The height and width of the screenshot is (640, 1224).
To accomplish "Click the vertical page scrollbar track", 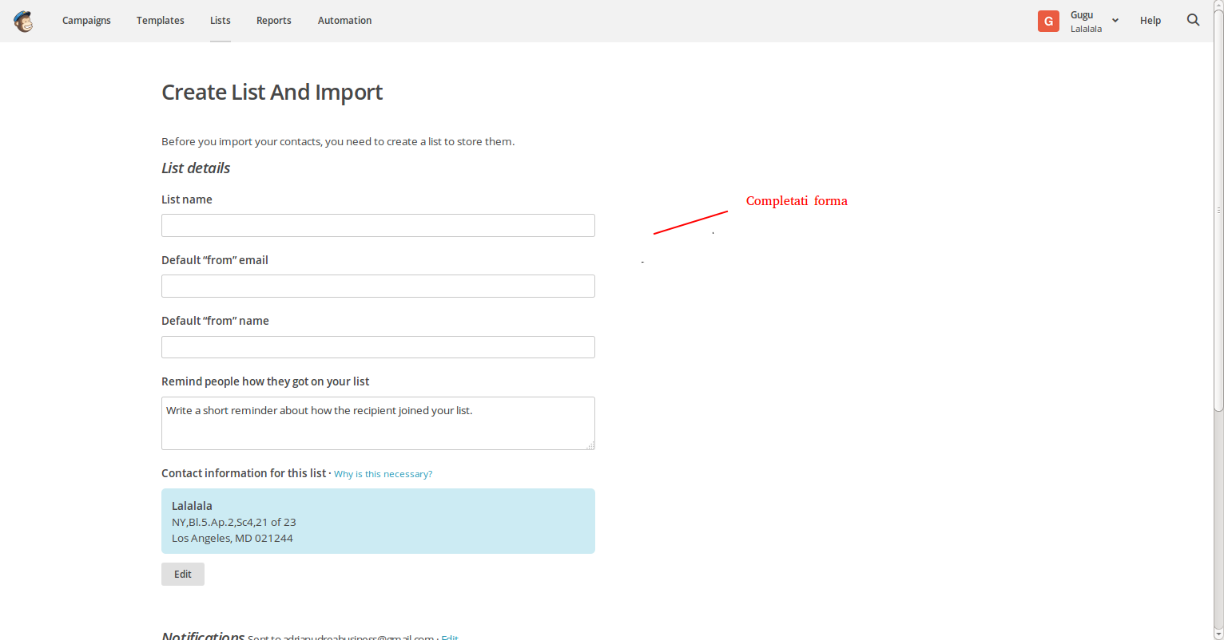I will [1218, 519].
